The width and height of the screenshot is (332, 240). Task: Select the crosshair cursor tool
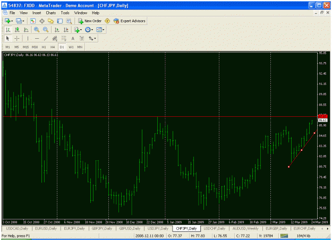pos(17,39)
